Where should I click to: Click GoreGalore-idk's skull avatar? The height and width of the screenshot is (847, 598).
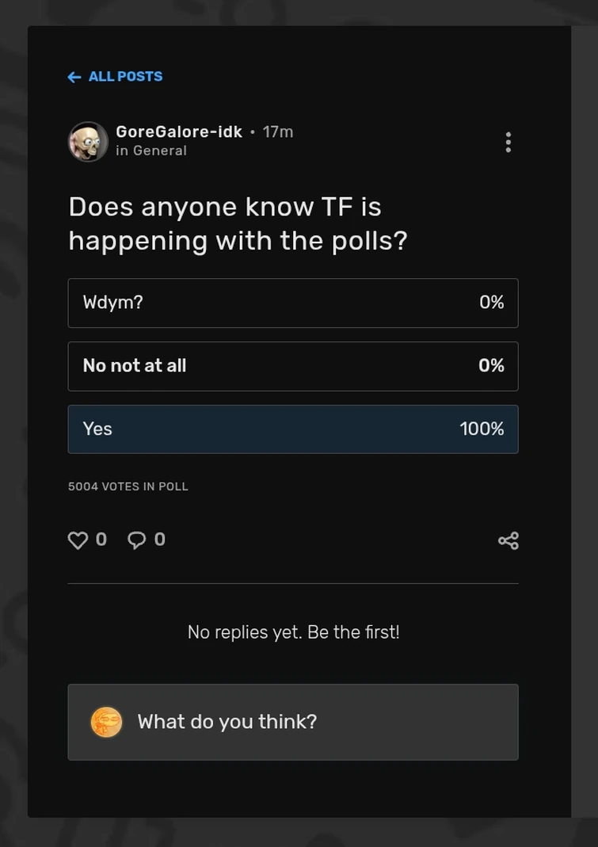pyautogui.click(x=88, y=141)
